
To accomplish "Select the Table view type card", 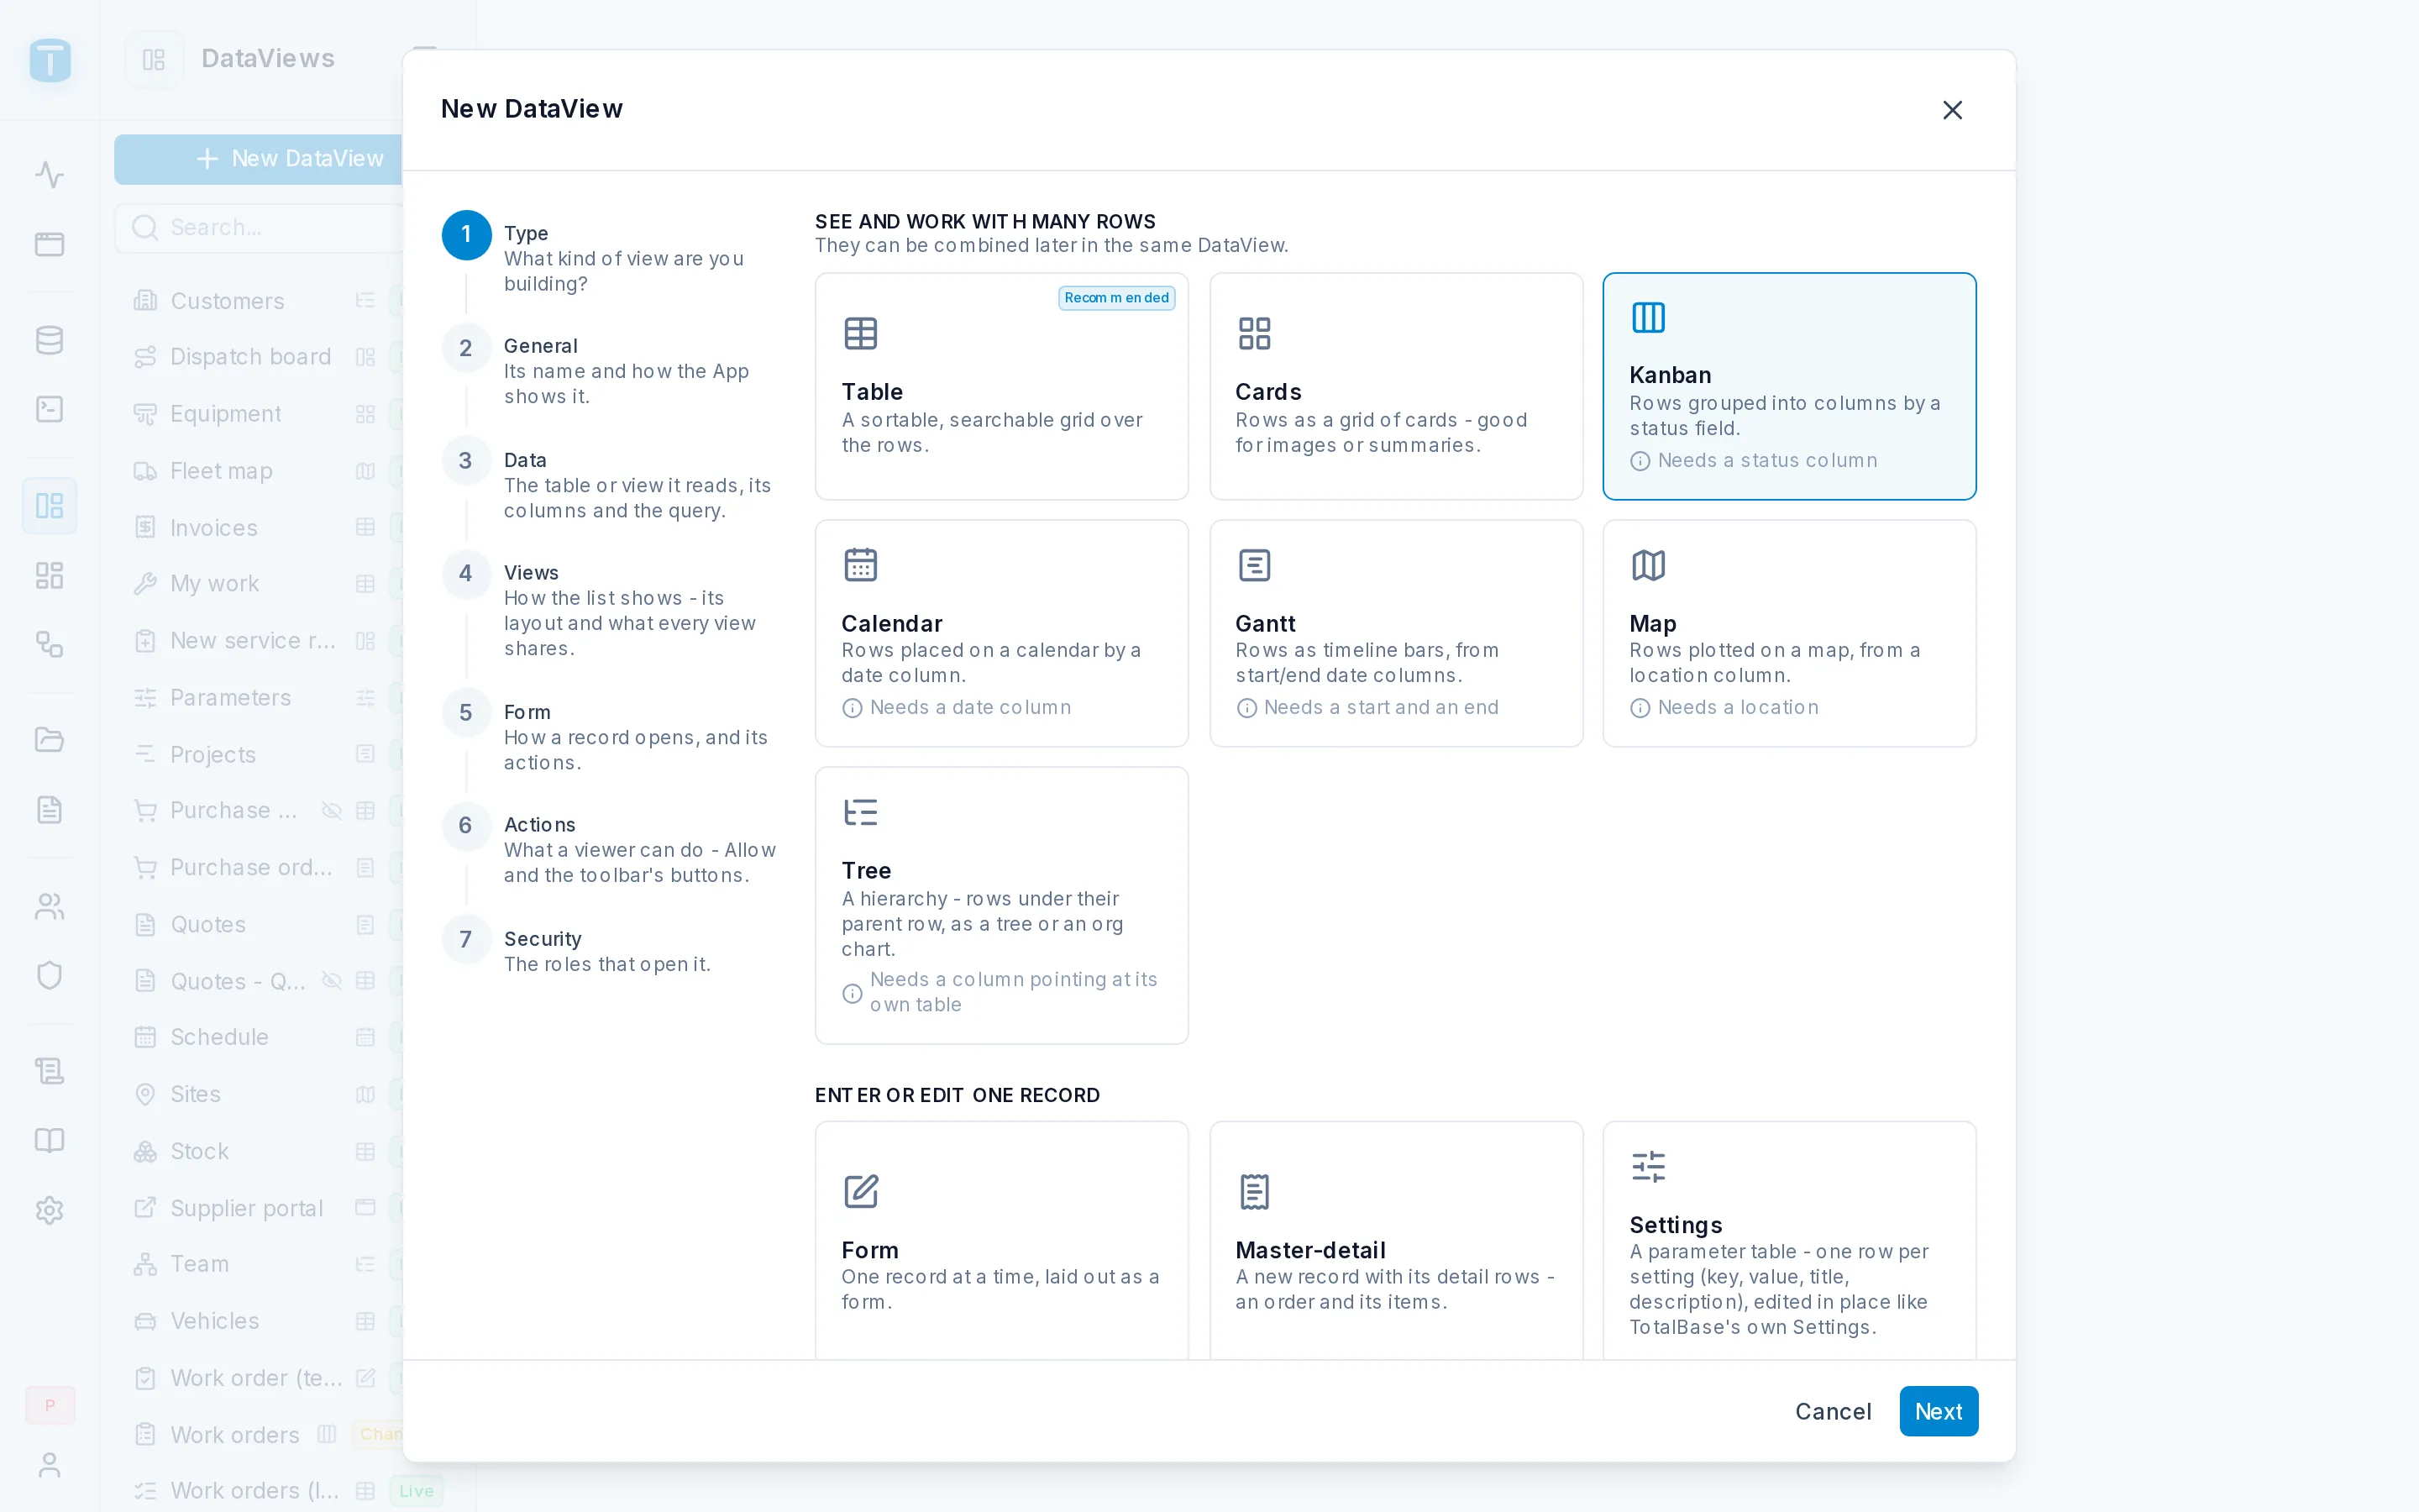I will point(1001,386).
